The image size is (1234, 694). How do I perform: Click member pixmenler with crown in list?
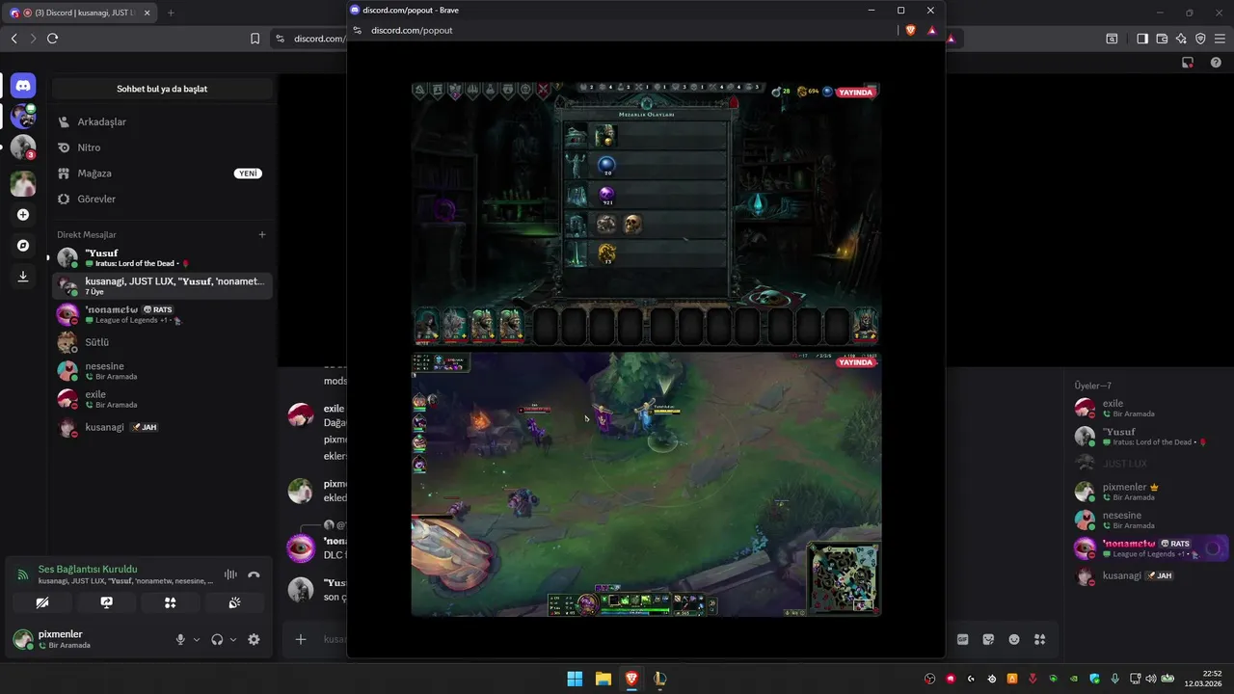1151,492
